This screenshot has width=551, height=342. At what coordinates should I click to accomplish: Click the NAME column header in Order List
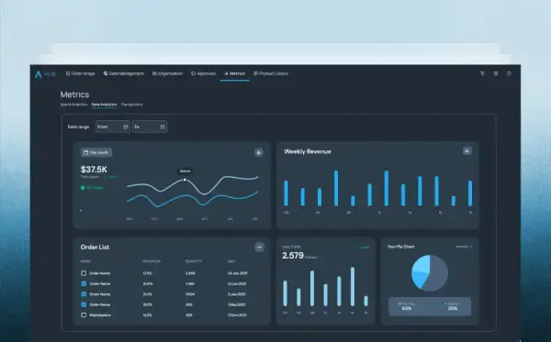pos(85,261)
